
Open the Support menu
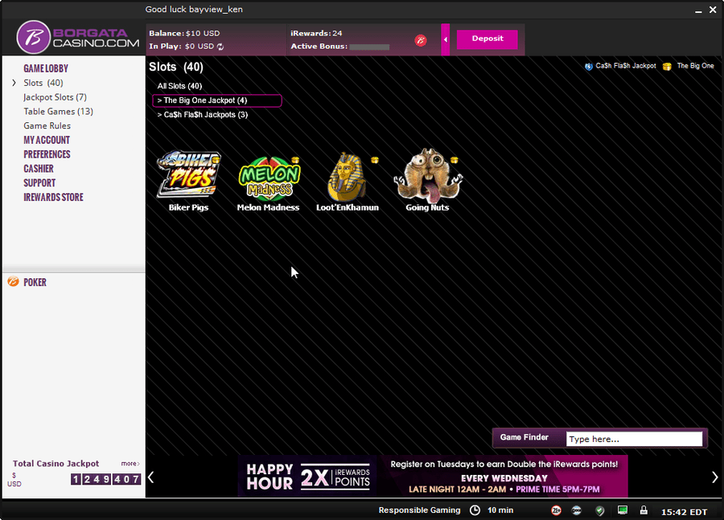[39, 183]
